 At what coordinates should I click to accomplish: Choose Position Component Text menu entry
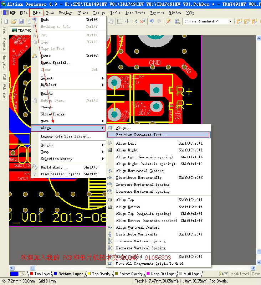coord(158,135)
